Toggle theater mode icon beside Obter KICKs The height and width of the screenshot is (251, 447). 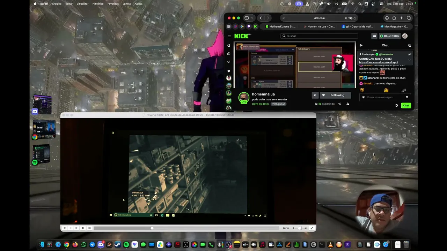374,36
